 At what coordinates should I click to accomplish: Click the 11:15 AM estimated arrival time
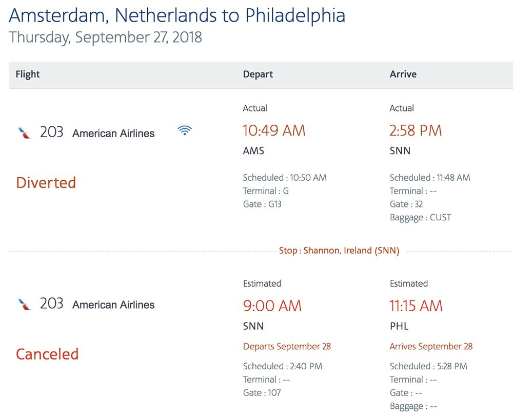click(x=416, y=306)
